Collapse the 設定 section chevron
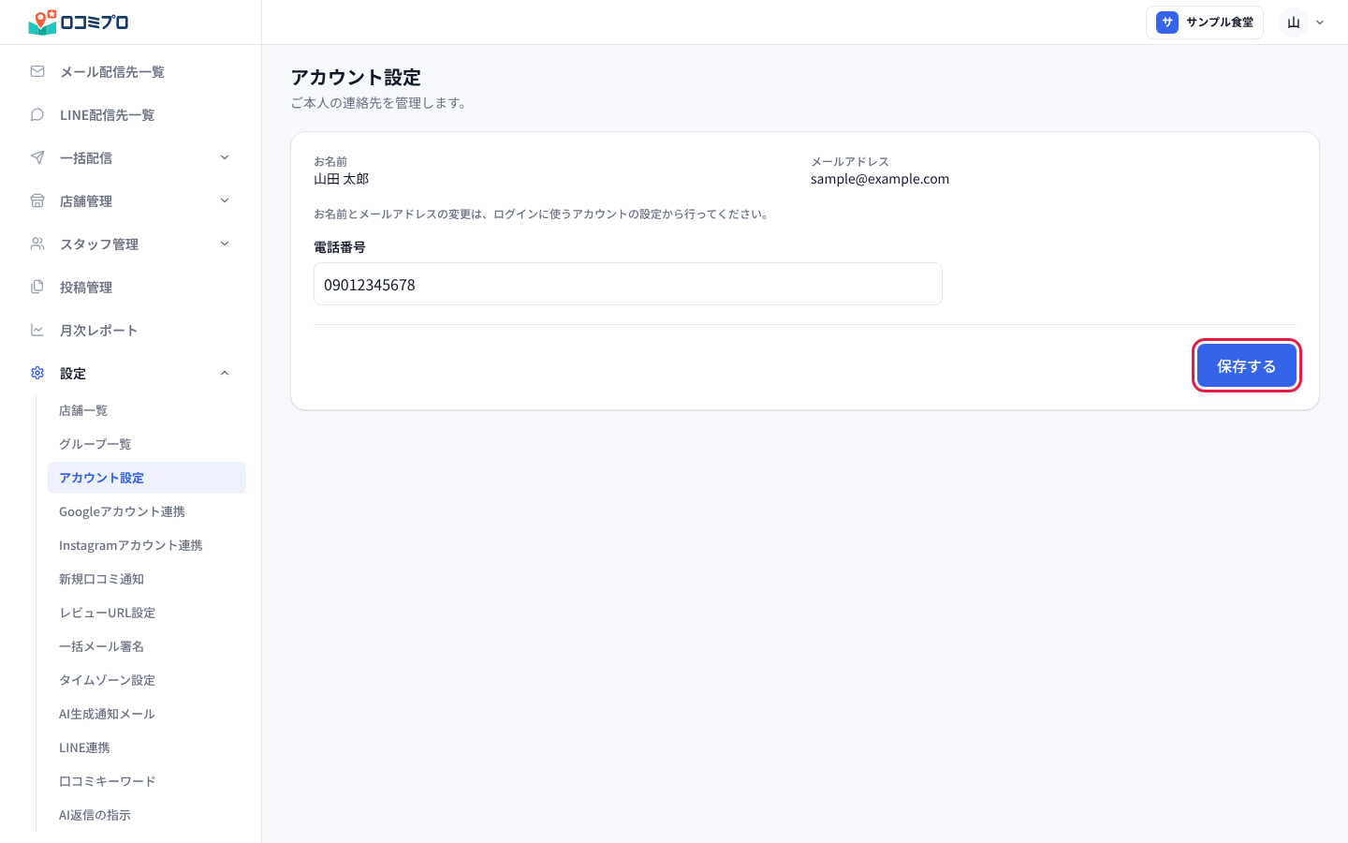 (x=225, y=373)
